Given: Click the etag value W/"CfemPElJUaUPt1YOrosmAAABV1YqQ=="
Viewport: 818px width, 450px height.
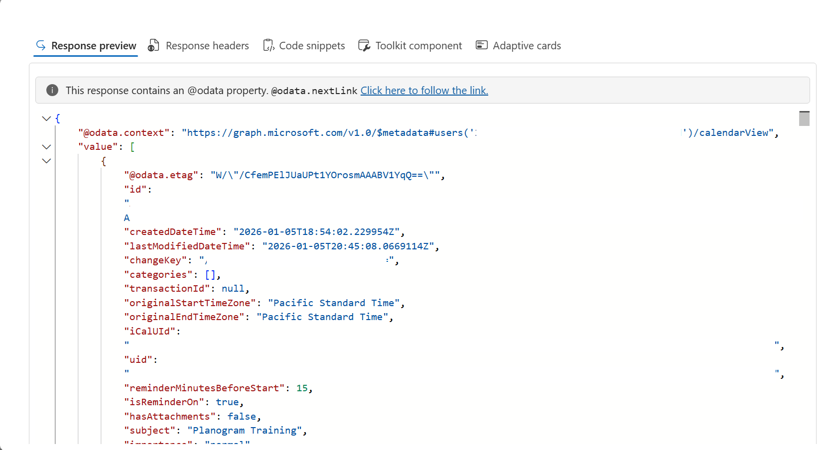Looking at the screenshot, I should coord(325,175).
